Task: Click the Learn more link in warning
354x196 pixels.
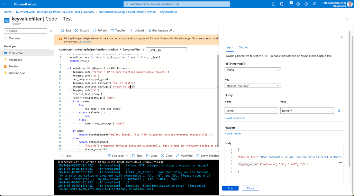Action: (x=85, y=42)
